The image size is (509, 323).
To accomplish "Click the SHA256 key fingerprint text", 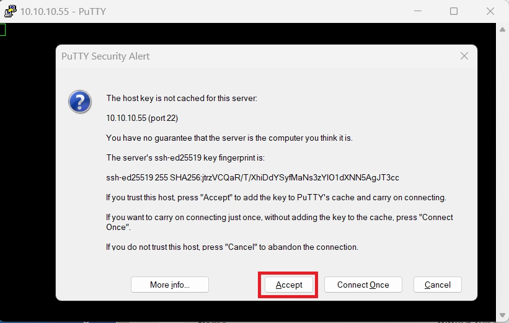I will pyautogui.click(x=252, y=177).
